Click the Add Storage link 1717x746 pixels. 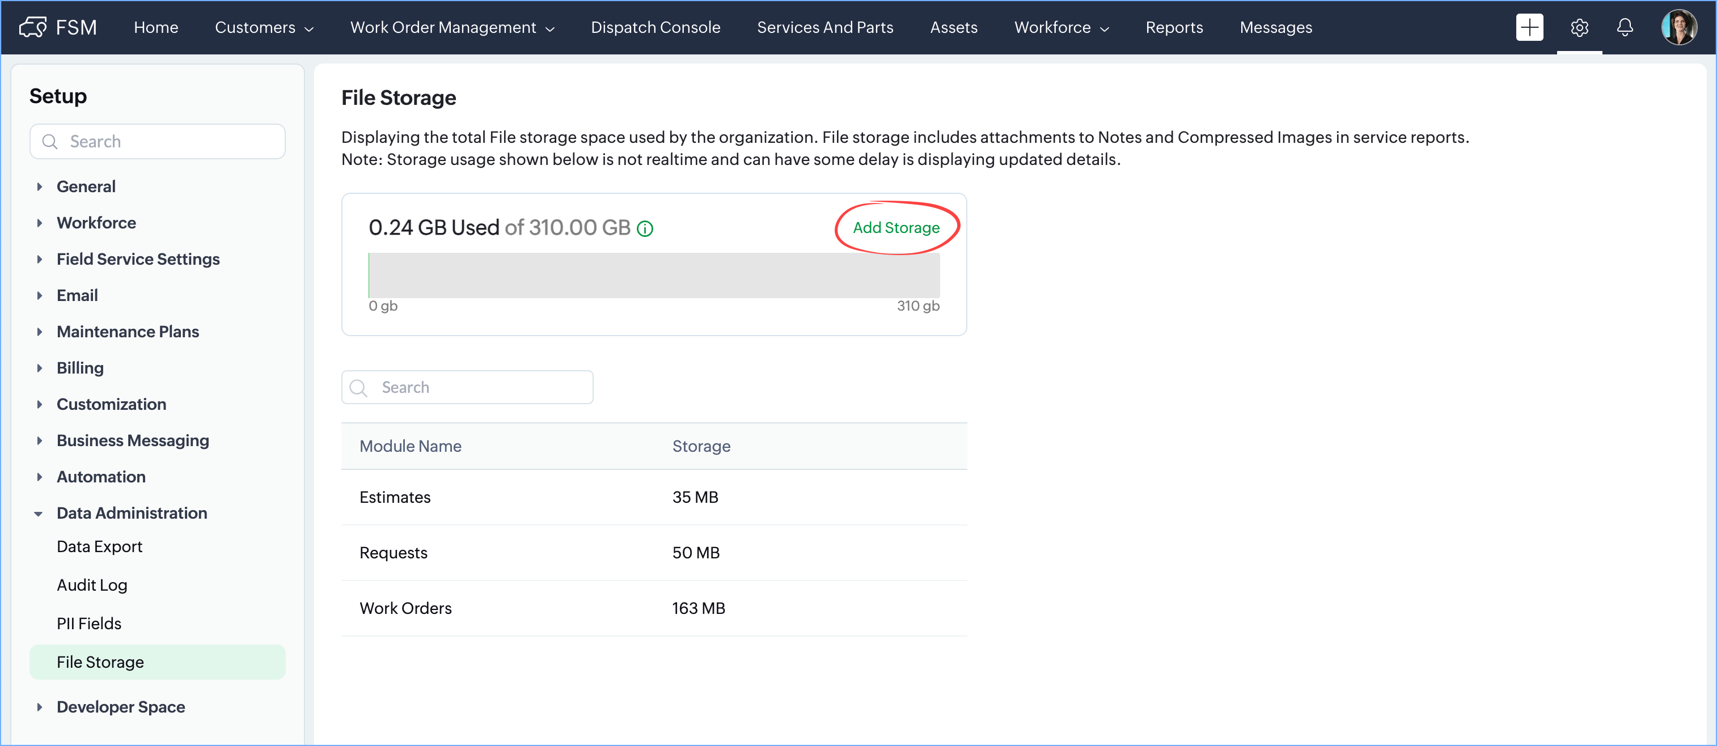tap(896, 228)
